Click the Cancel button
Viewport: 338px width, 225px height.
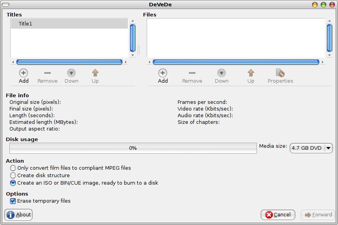(x=278, y=215)
